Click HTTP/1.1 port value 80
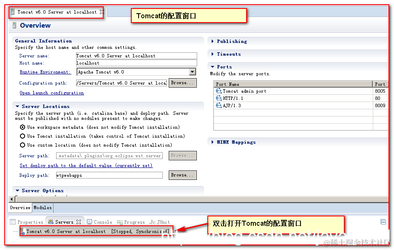Viewport: 394px width, 250px height. [377, 98]
